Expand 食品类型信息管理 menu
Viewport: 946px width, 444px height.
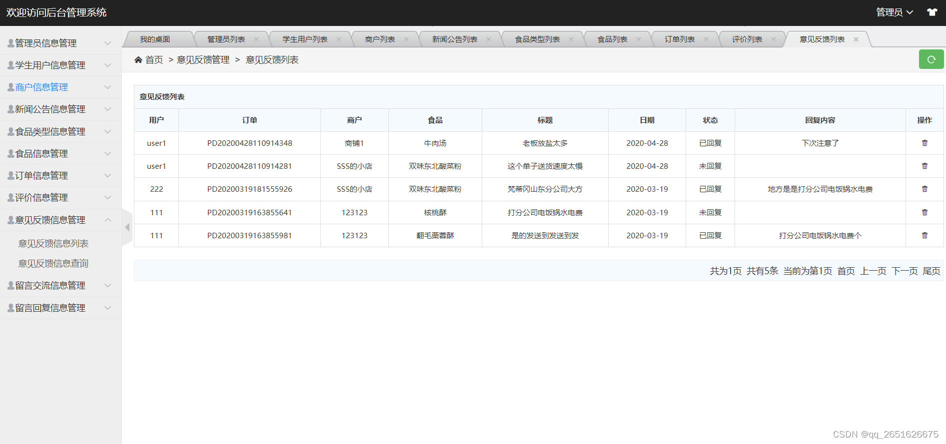tap(60, 132)
